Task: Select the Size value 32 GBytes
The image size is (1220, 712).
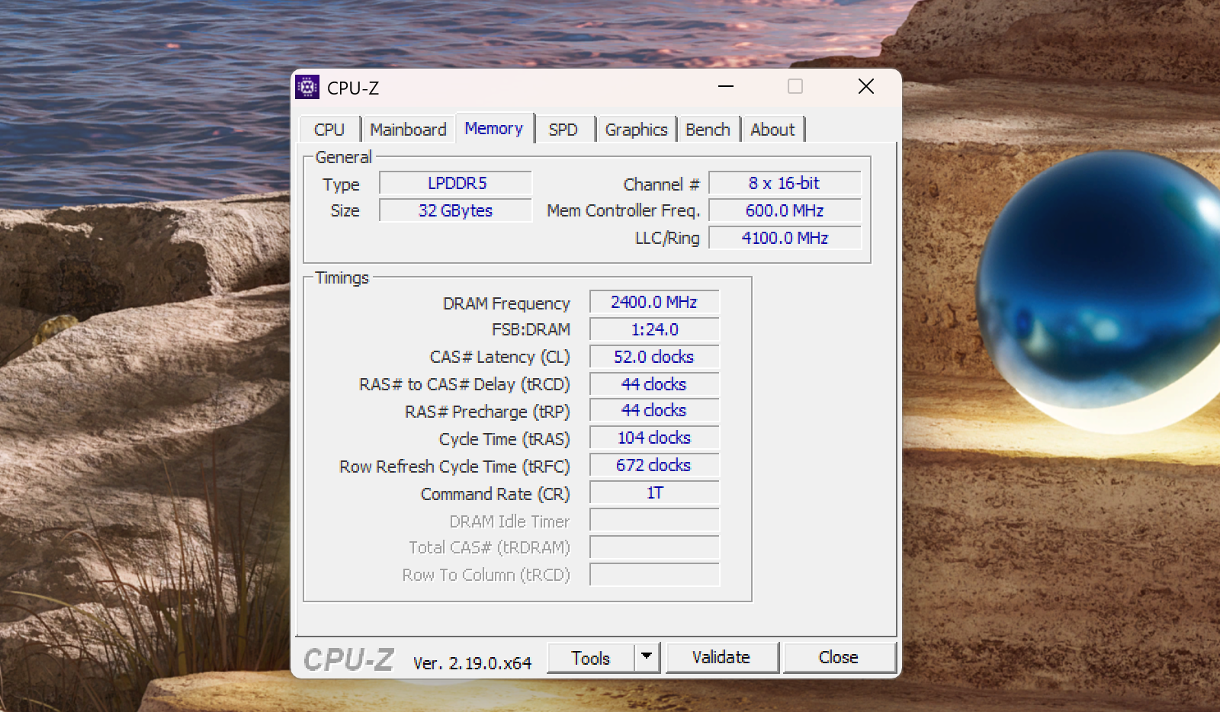Action: coord(456,210)
